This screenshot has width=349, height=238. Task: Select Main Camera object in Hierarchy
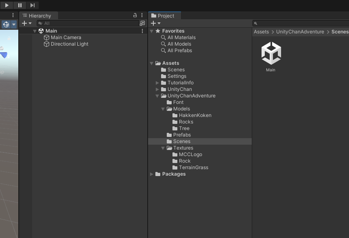(x=65, y=37)
